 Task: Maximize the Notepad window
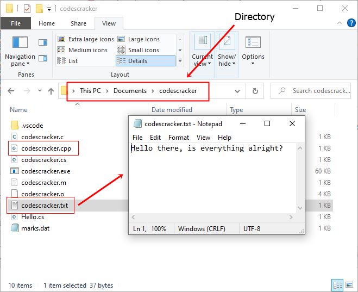click(x=267, y=123)
